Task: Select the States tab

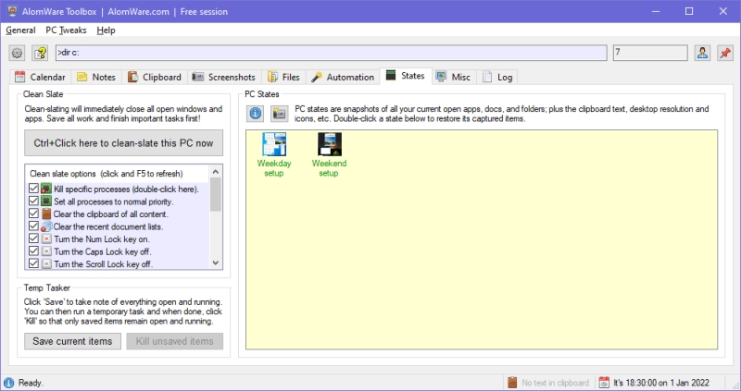Action: 406,76
